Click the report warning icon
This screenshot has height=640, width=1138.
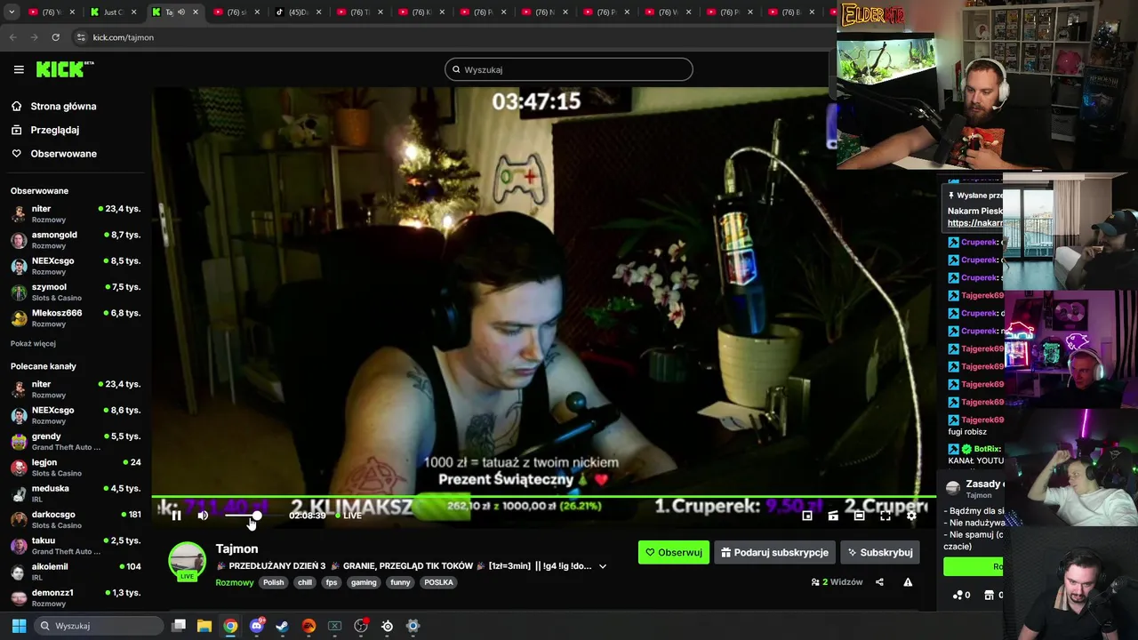click(x=908, y=582)
